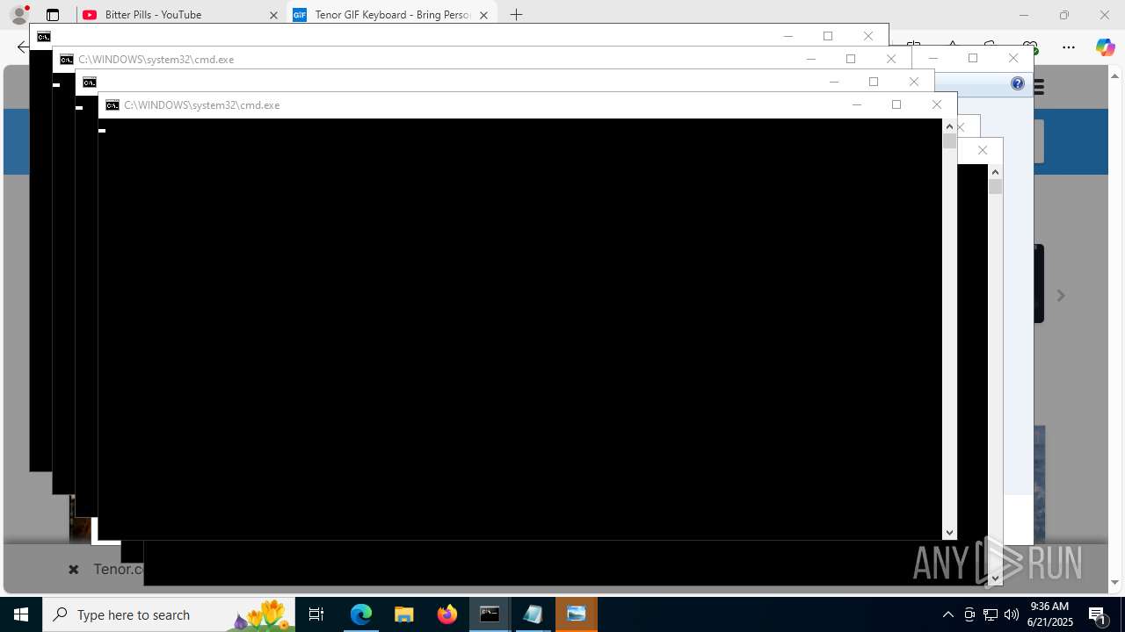This screenshot has width=1125, height=632.
Task: Open the clock showing 9:36 AM
Action: click(x=1051, y=614)
